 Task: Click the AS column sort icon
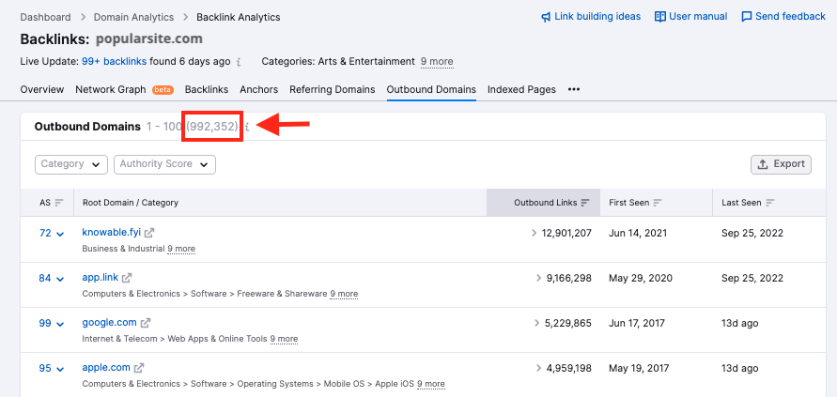pyautogui.click(x=58, y=203)
